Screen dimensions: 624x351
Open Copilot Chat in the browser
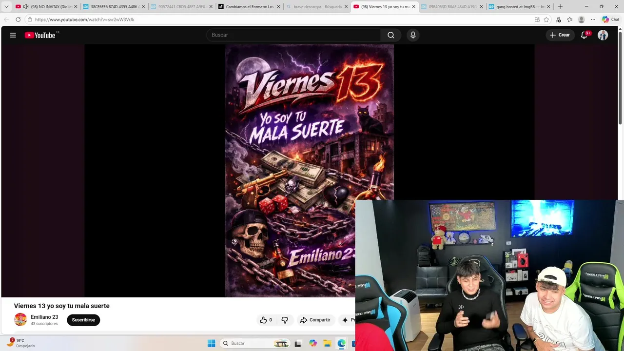610,19
